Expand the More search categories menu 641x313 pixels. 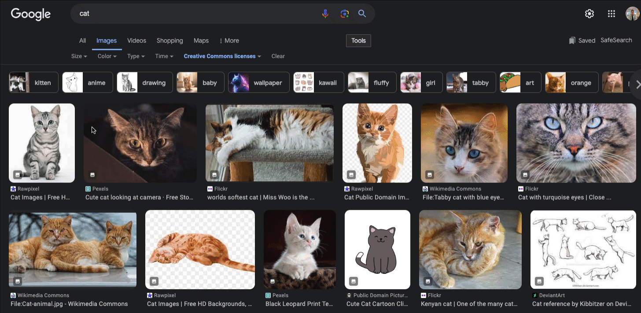[x=229, y=40]
